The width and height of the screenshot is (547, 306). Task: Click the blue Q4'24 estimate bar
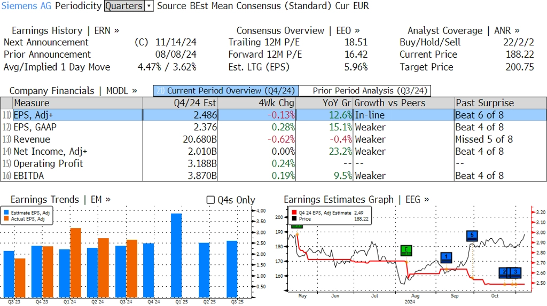tap(149, 270)
